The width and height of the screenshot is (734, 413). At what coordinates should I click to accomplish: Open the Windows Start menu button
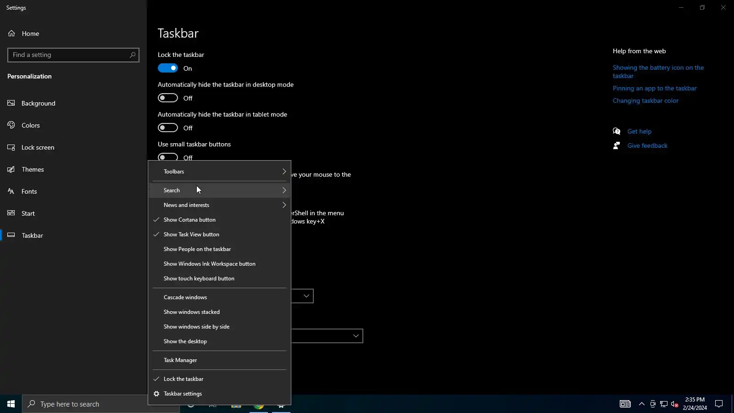(x=11, y=404)
